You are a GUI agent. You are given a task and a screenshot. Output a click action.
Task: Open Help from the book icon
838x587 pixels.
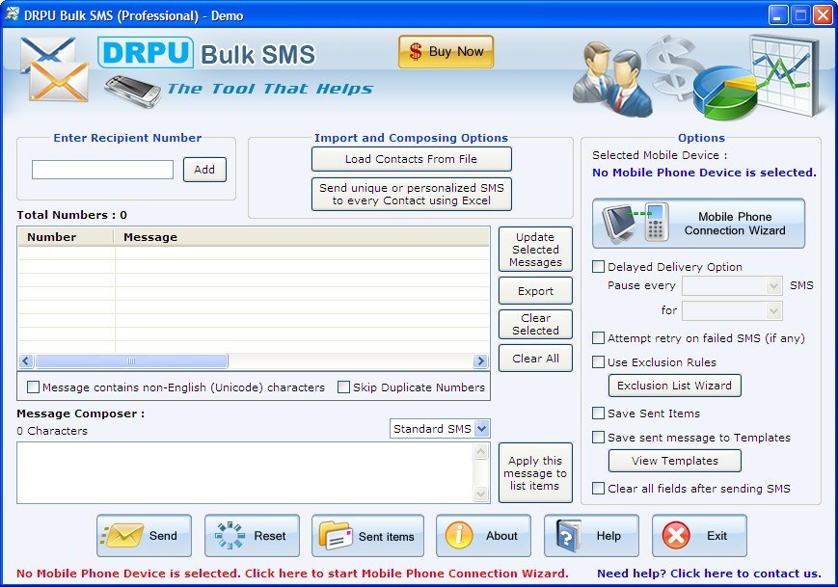591,536
